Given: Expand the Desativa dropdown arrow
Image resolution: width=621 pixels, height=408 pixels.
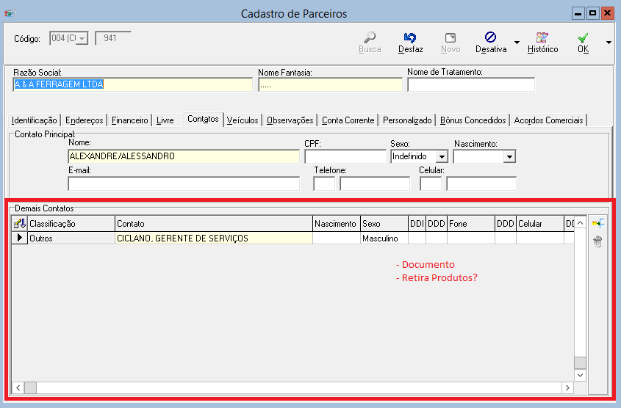Looking at the screenshot, I should tap(517, 43).
